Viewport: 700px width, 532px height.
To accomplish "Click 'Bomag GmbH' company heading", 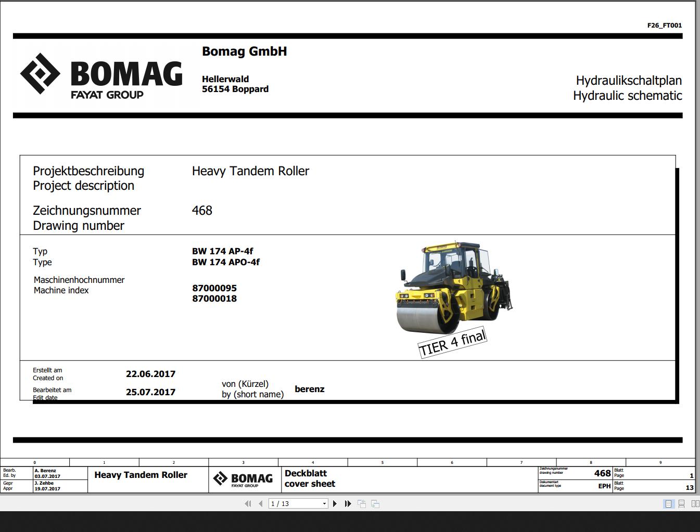I will coord(244,51).
